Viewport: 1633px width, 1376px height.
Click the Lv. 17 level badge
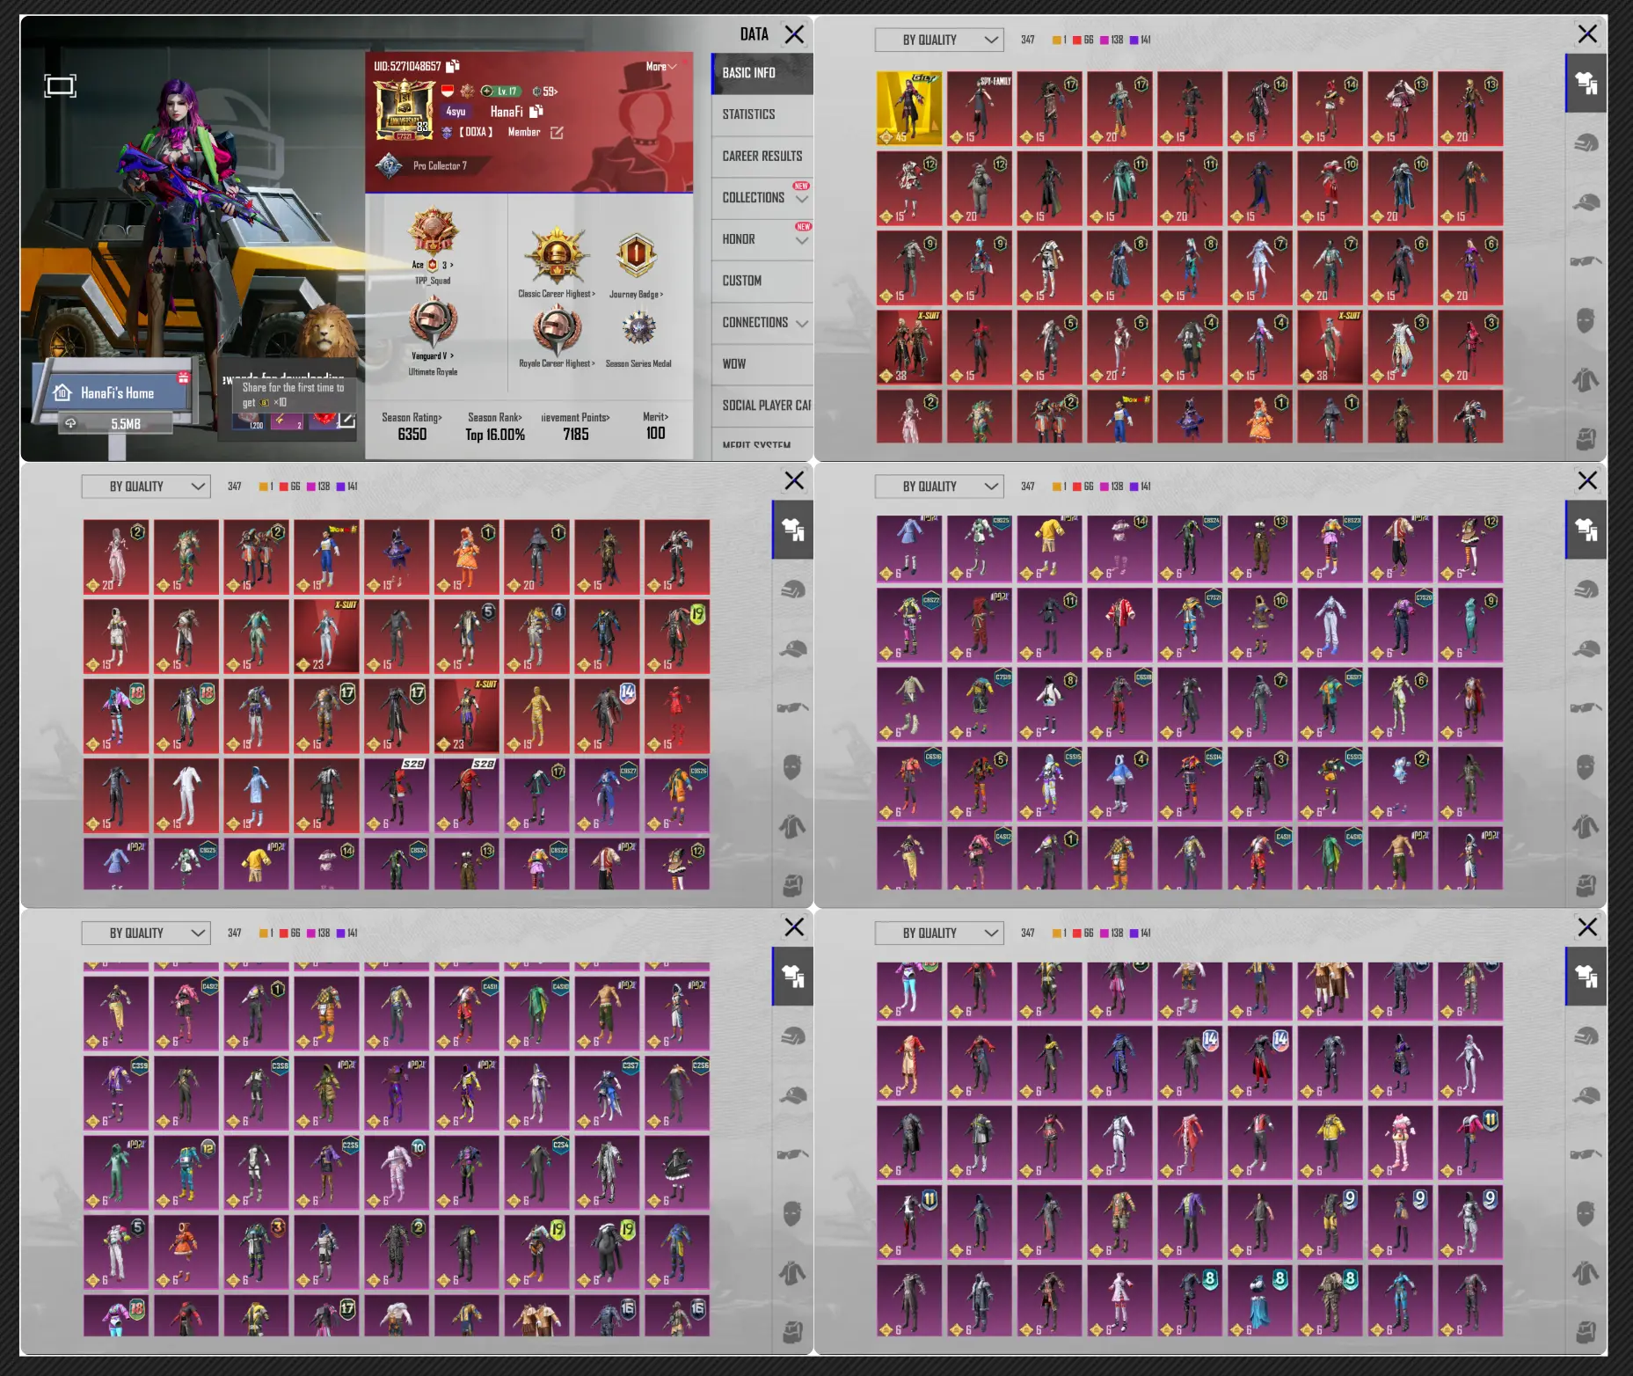[501, 91]
